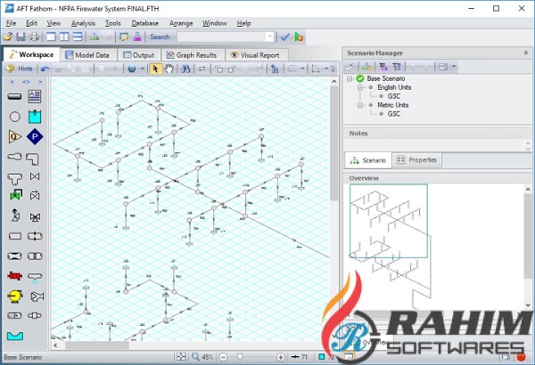Switch to the Output tab
This screenshot has width=535, height=365.
tap(138, 55)
